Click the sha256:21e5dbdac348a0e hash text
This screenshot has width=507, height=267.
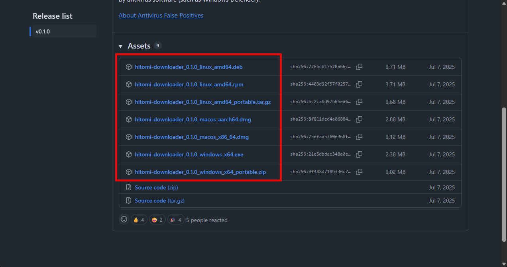(320, 154)
